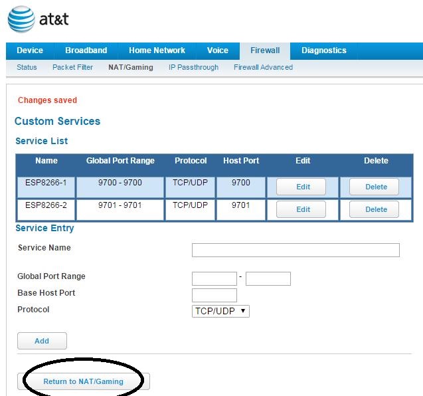Delete the ESP8266-1 service
This screenshot has height=396, width=423.
pos(374,187)
